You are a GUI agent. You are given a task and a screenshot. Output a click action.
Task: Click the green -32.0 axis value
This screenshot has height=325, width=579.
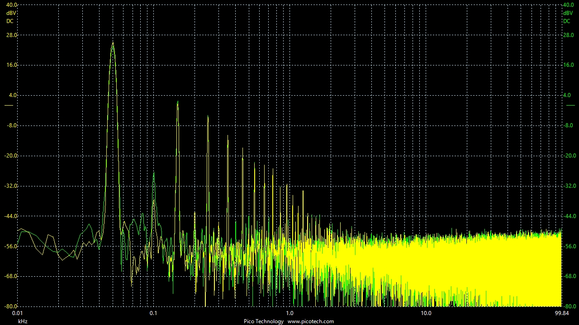(x=570, y=186)
